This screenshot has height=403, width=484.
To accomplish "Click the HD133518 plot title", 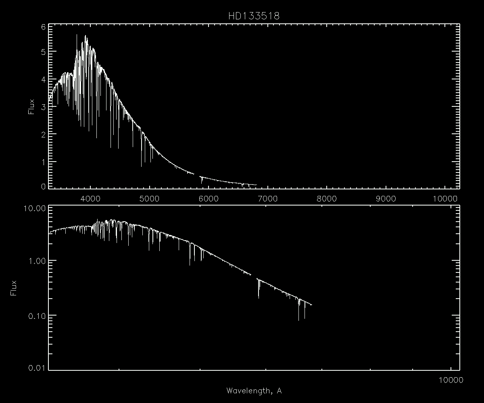I will (254, 17).
